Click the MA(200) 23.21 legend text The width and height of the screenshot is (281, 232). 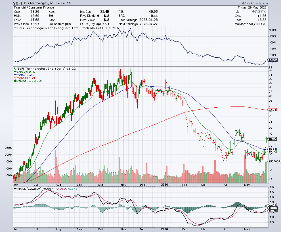pos(26,78)
